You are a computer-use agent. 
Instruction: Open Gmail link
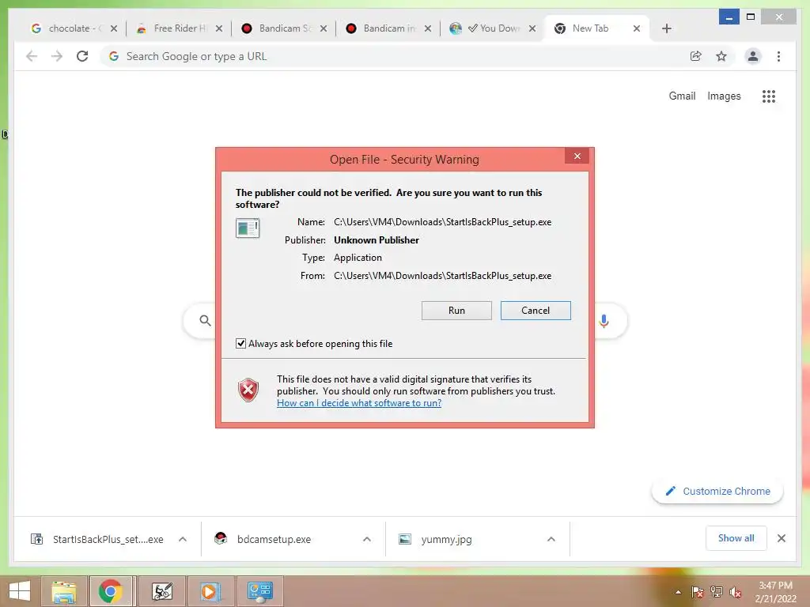click(682, 96)
